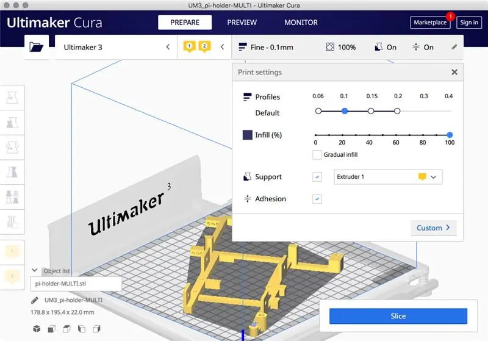Switch to the MONITOR stage
Viewport: 488px width, 341px height.
301,23
